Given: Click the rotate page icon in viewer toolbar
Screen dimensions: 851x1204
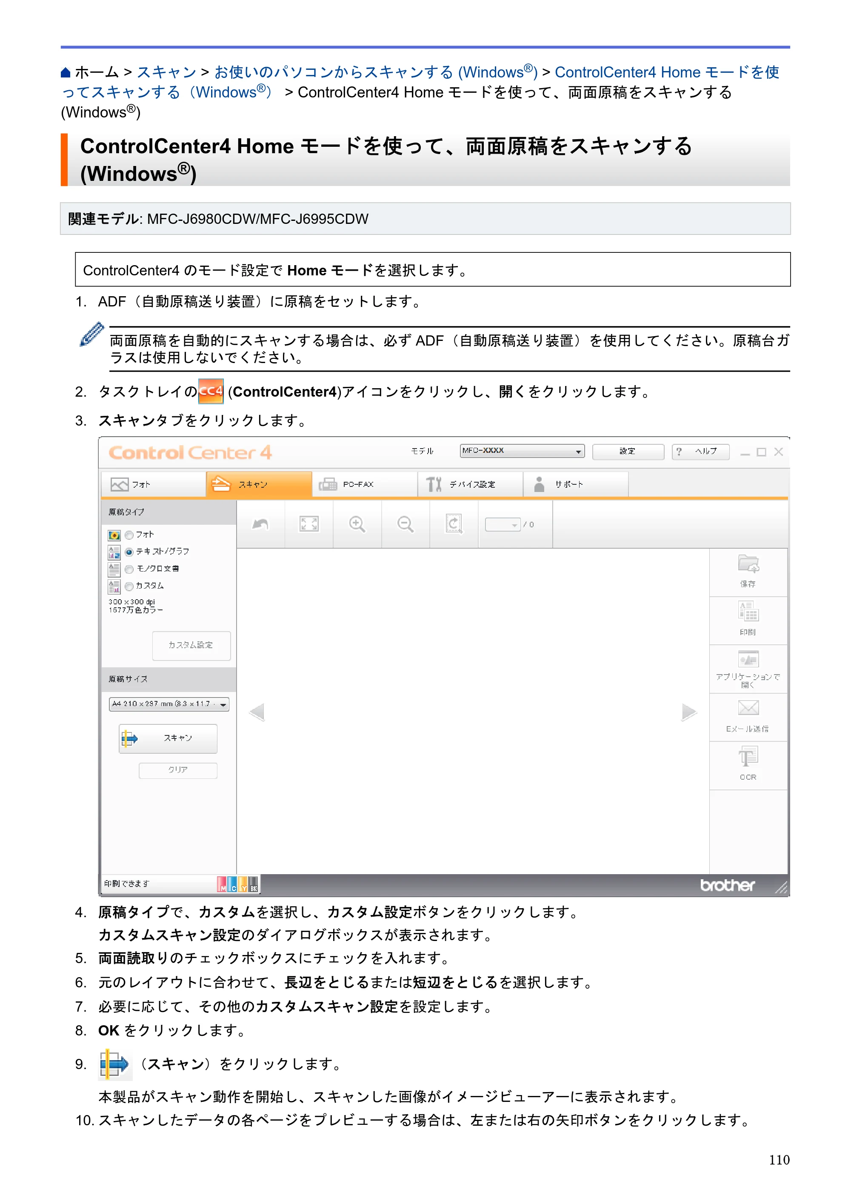Looking at the screenshot, I should 454,524.
